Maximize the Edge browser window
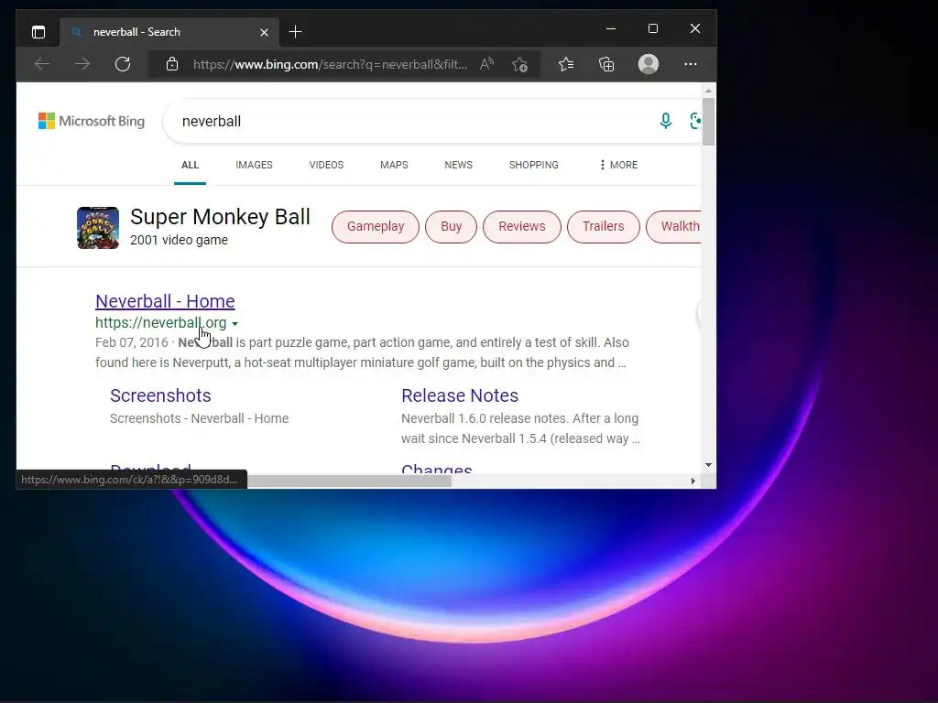 pyautogui.click(x=652, y=28)
